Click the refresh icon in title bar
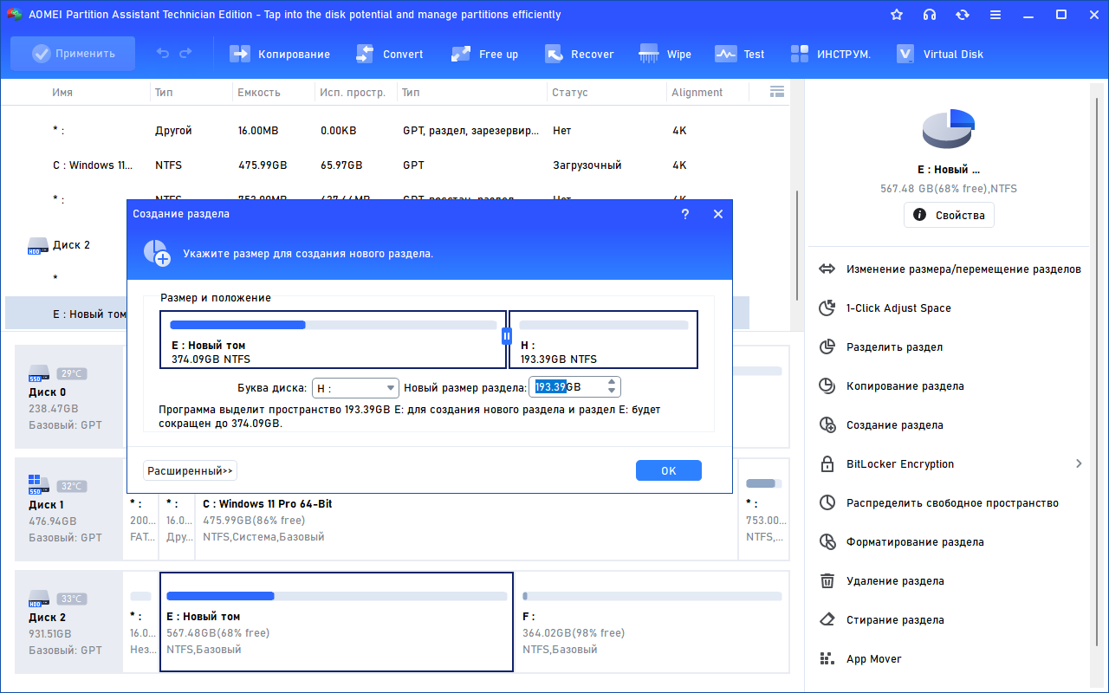 coord(962,15)
